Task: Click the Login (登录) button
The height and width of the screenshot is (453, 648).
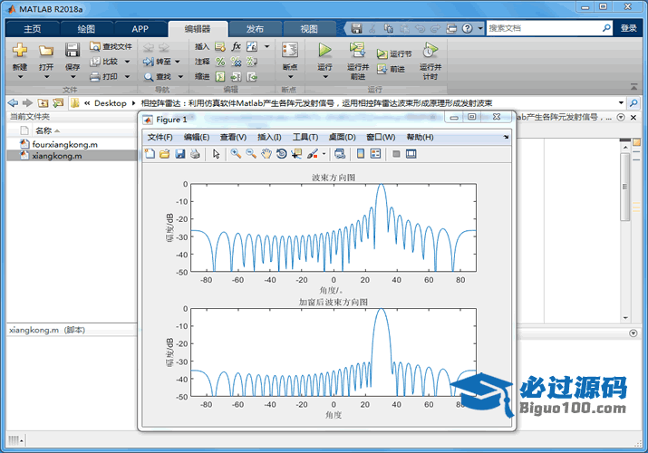Action: tap(628, 28)
